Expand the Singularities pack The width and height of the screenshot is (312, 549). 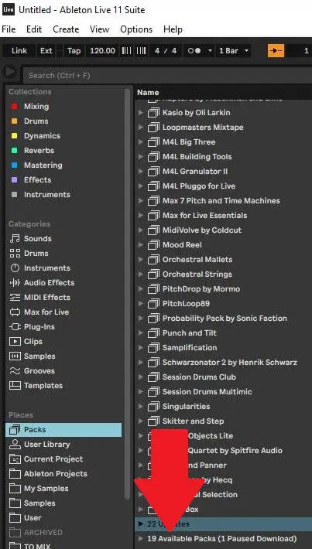point(141,407)
